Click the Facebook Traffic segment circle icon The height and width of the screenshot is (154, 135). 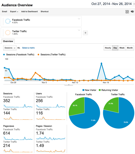(8, 21)
